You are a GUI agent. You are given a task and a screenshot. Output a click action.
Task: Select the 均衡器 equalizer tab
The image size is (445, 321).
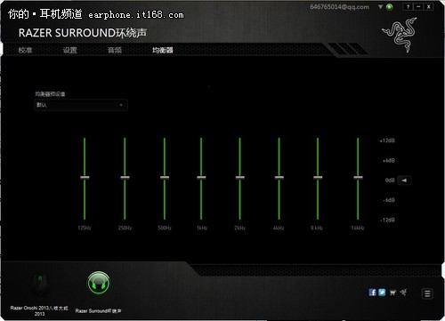tap(163, 50)
